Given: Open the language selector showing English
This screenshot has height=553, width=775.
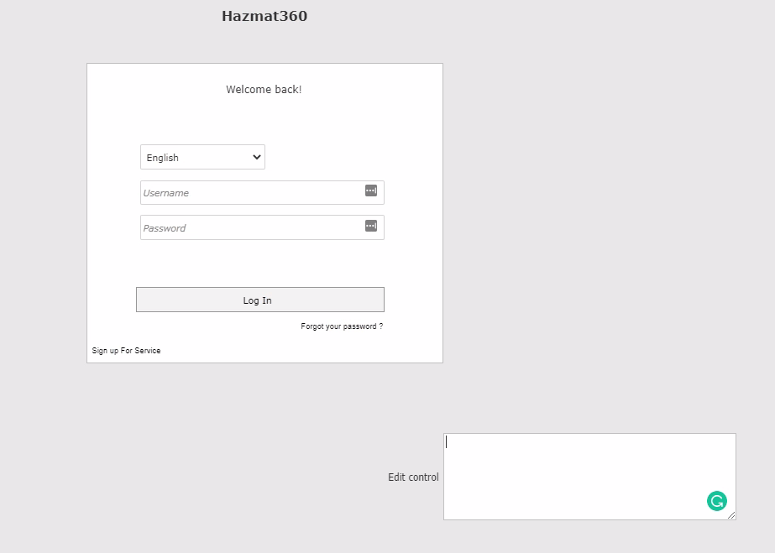Looking at the screenshot, I should 202,157.
